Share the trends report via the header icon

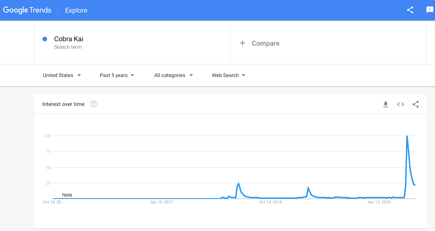pyautogui.click(x=410, y=10)
